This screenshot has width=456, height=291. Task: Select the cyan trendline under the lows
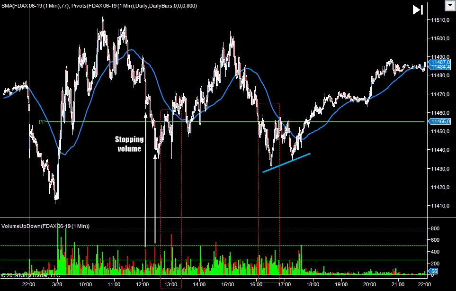(x=286, y=163)
